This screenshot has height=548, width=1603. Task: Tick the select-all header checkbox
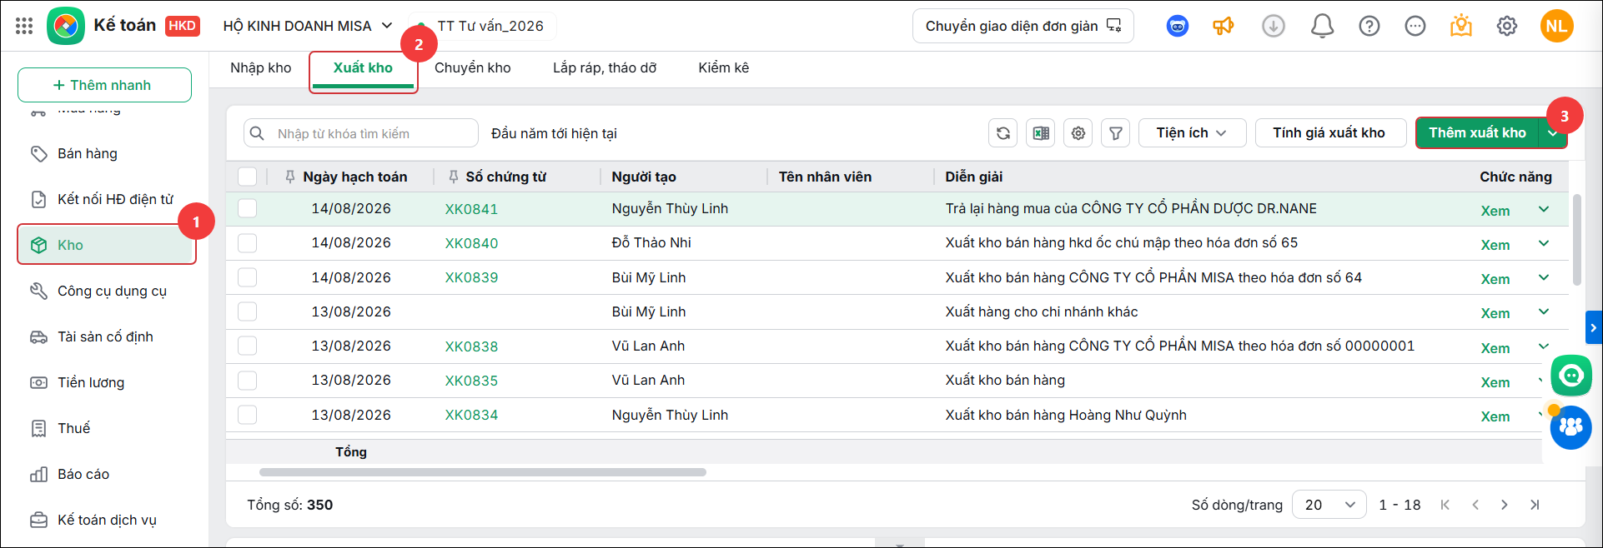pyautogui.click(x=247, y=177)
